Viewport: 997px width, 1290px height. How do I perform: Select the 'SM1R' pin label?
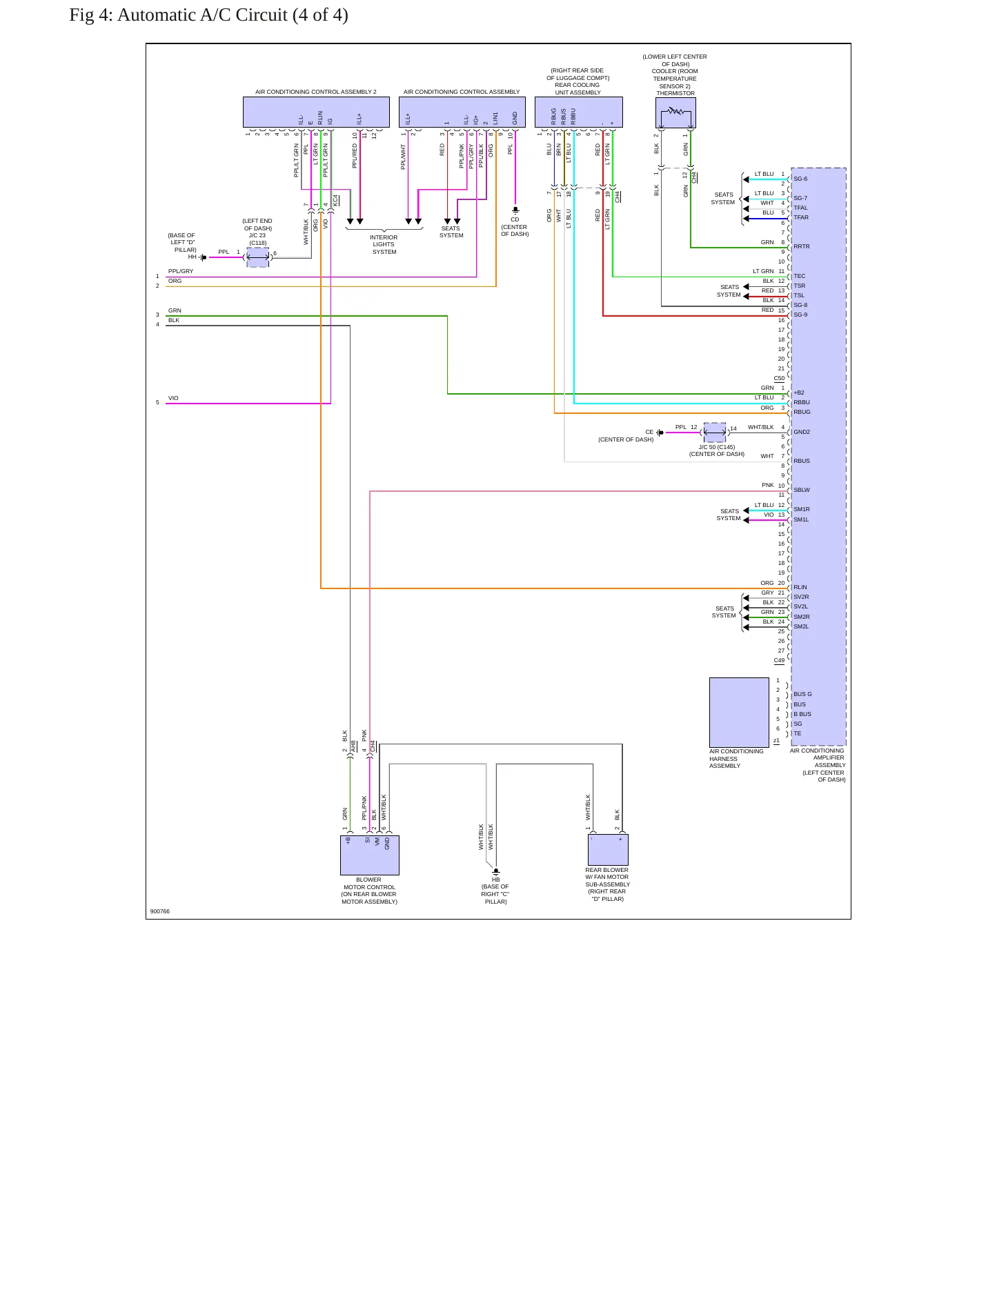802,509
